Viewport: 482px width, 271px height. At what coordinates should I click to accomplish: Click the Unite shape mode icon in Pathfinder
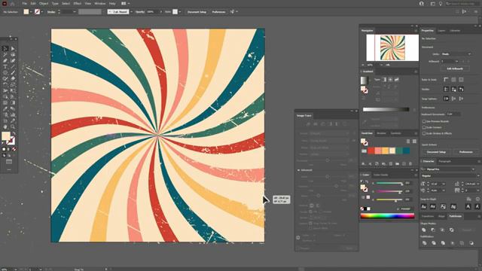(424, 230)
